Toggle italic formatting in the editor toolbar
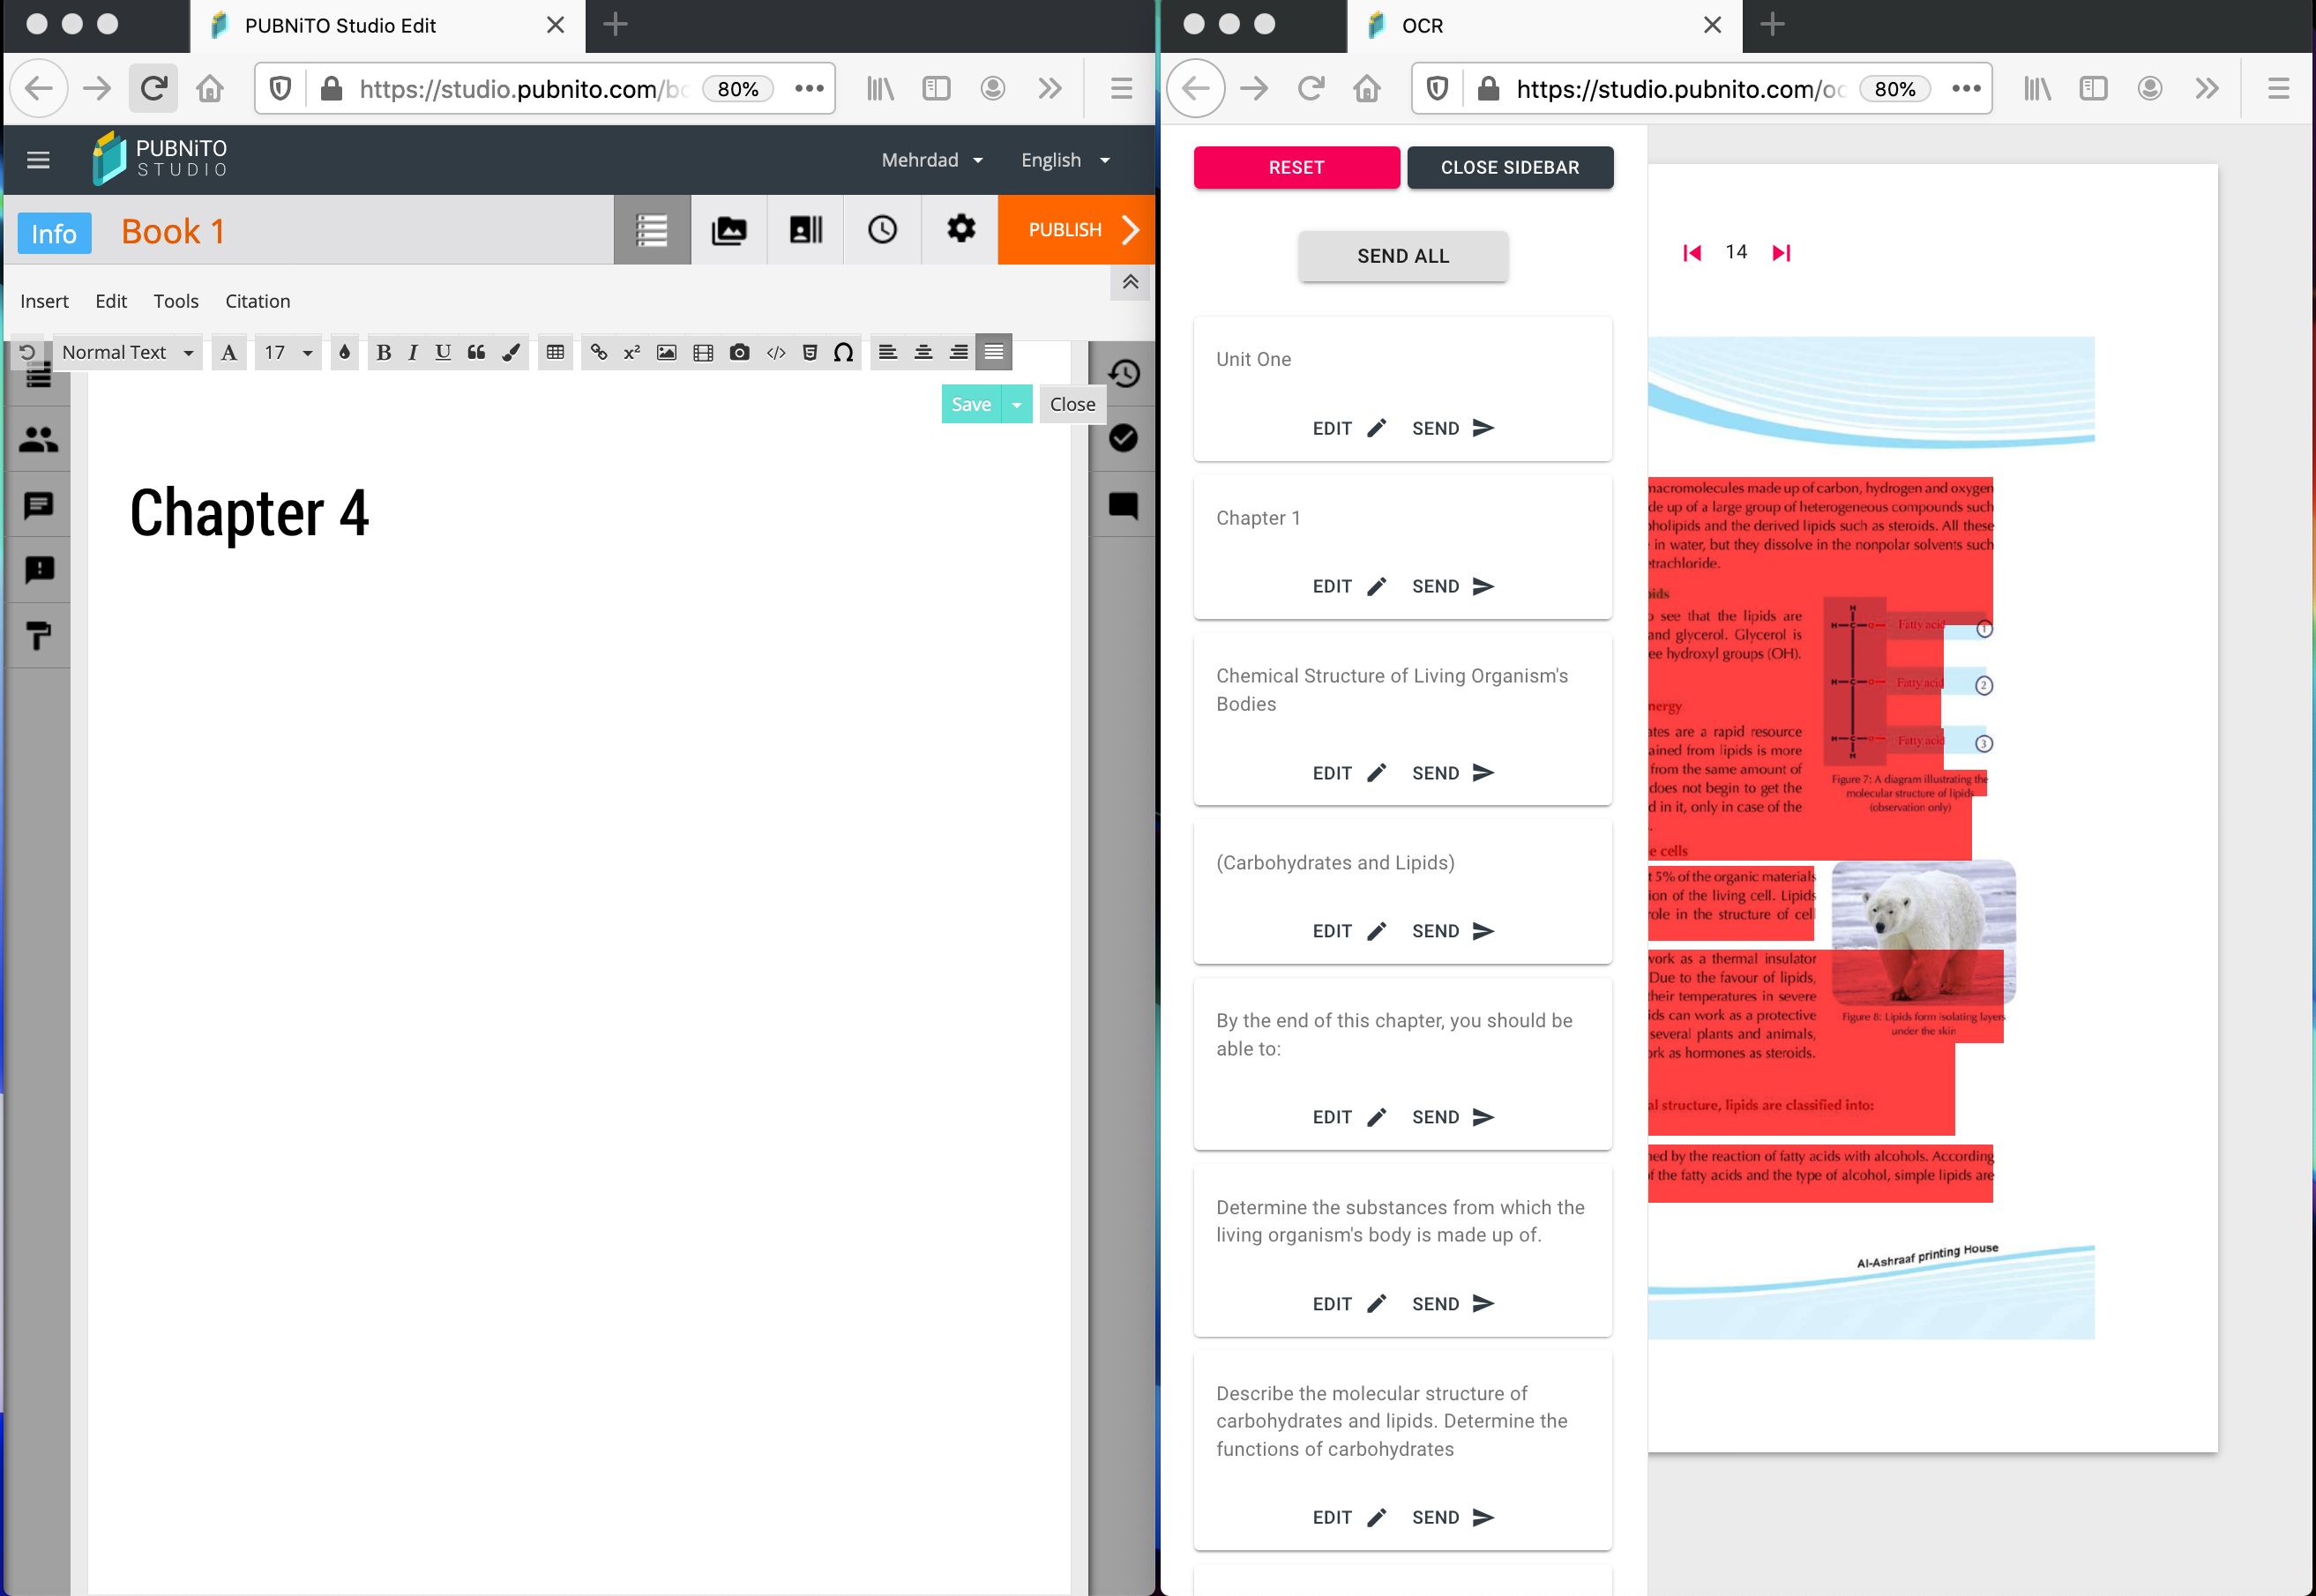This screenshot has width=2316, height=1596. click(412, 352)
